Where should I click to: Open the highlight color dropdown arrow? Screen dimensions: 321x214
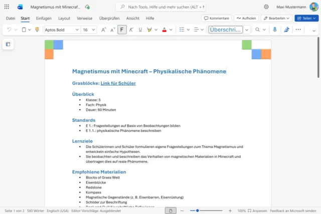pos(156,30)
